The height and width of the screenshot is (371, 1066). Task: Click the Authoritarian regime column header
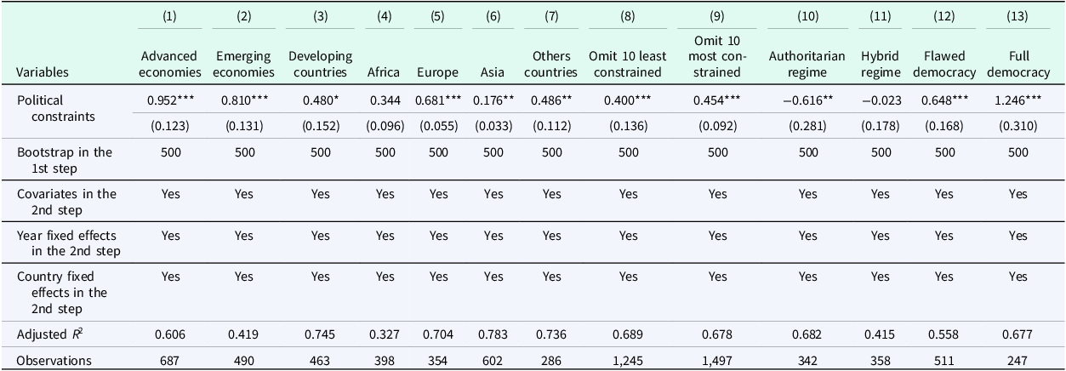[x=807, y=65]
